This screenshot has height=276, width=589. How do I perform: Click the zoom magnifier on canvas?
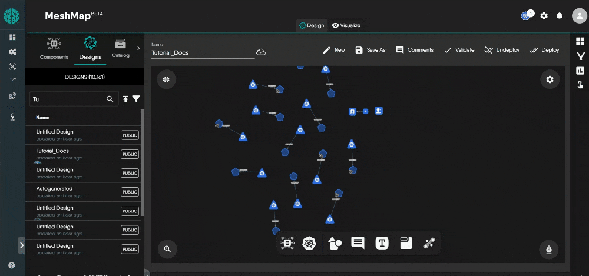point(167,249)
